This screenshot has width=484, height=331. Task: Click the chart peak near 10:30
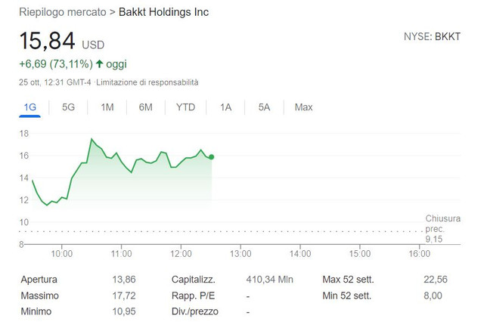(92, 139)
